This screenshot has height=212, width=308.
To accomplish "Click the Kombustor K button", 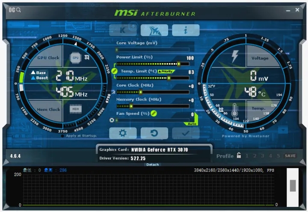I will pos(123,30).
